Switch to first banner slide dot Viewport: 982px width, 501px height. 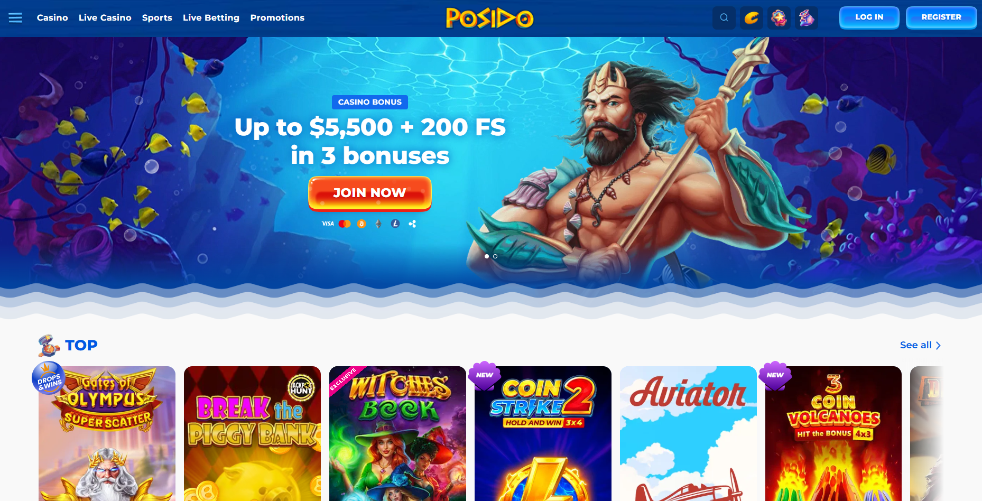487,256
